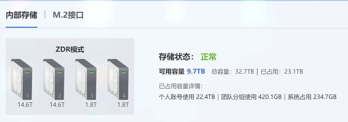
Task: Click the green 正常 storage status
Action: point(208,57)
